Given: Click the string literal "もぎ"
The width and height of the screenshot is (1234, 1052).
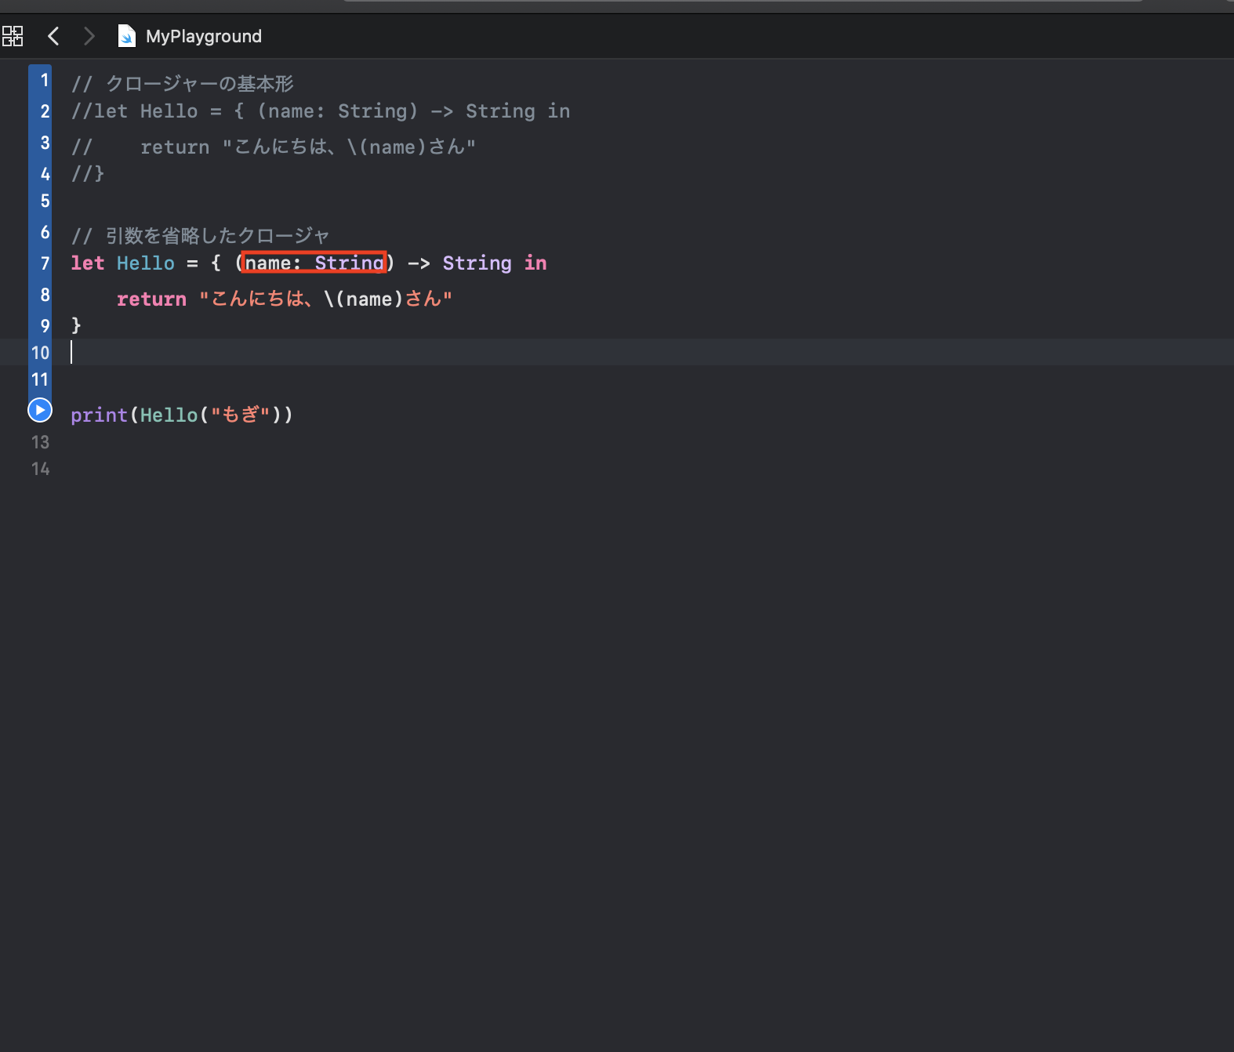Looking at the screenshot, I should pyautogui.click(x=241, y=415).
